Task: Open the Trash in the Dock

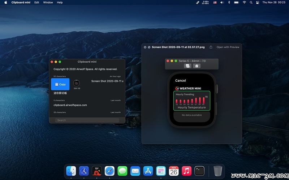Action: coord(218,171)
